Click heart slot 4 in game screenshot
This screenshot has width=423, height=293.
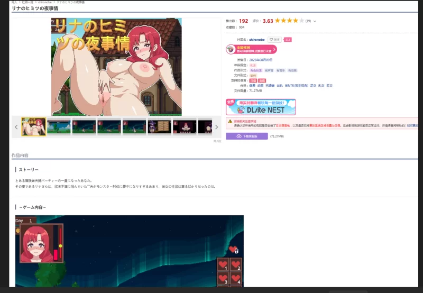(x=236, y=278)
